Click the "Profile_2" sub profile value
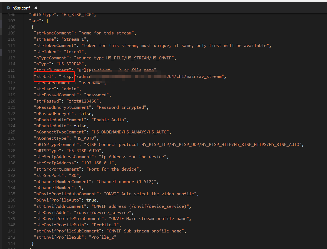The height and width of the screenshot is (249, 327). pos(104,237)
